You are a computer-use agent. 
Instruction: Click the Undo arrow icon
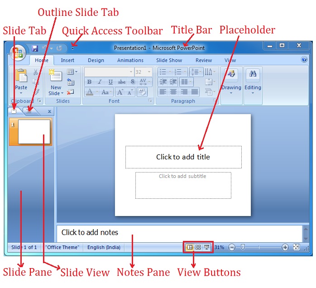45,48
